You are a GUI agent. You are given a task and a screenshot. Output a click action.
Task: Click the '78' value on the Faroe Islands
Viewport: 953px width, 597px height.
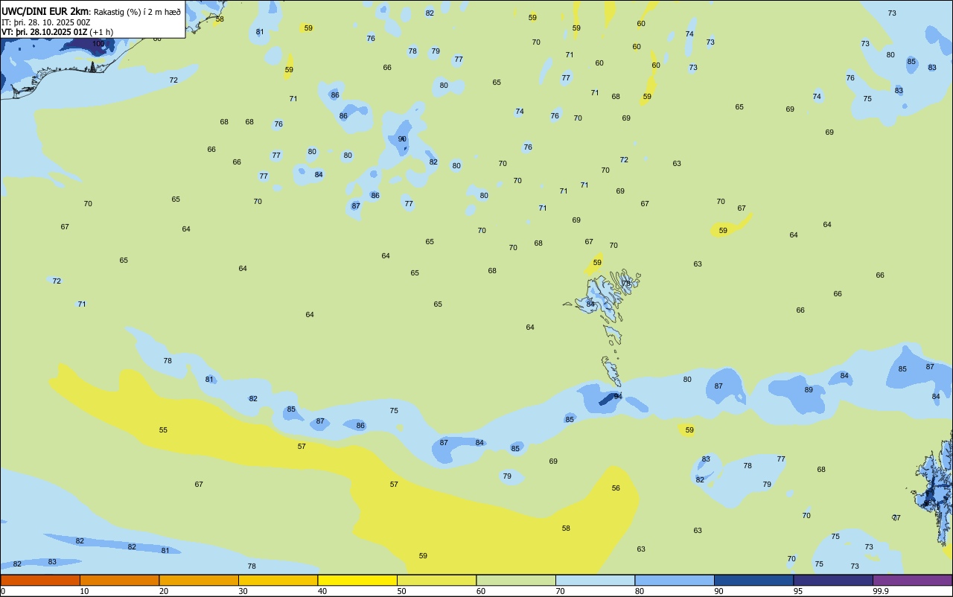tap(626, 284)
